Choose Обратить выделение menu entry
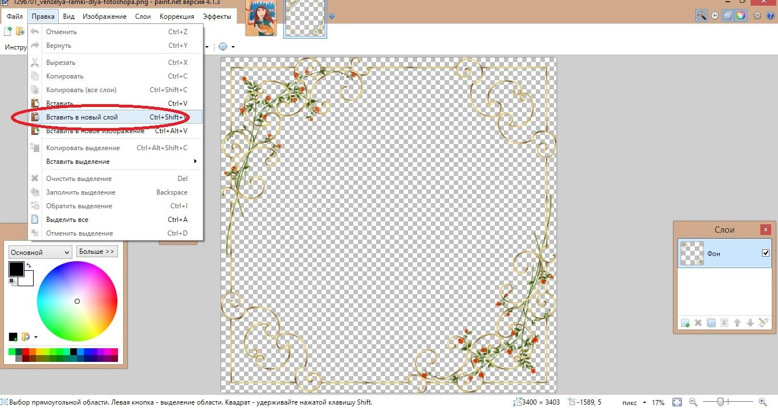 116,206
